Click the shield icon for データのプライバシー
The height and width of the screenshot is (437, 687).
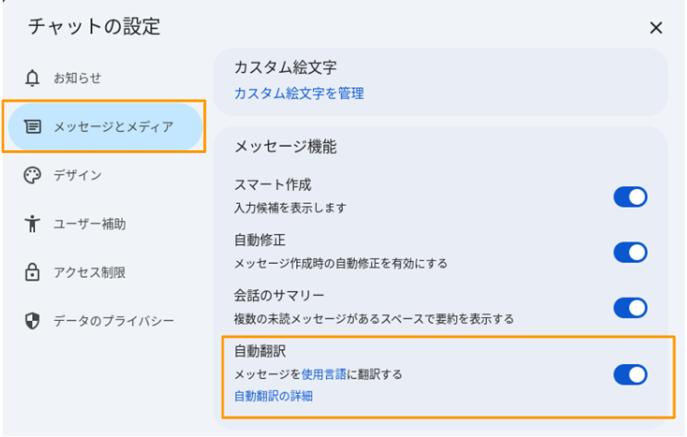[32, 321]
